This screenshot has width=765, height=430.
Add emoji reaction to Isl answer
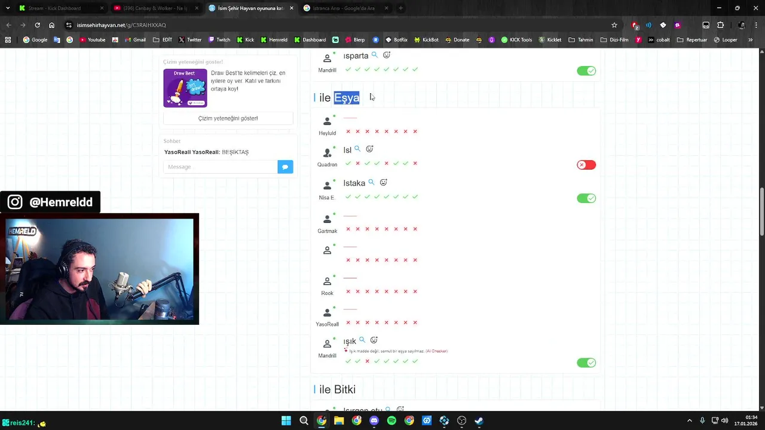click(x=369, y=149)
